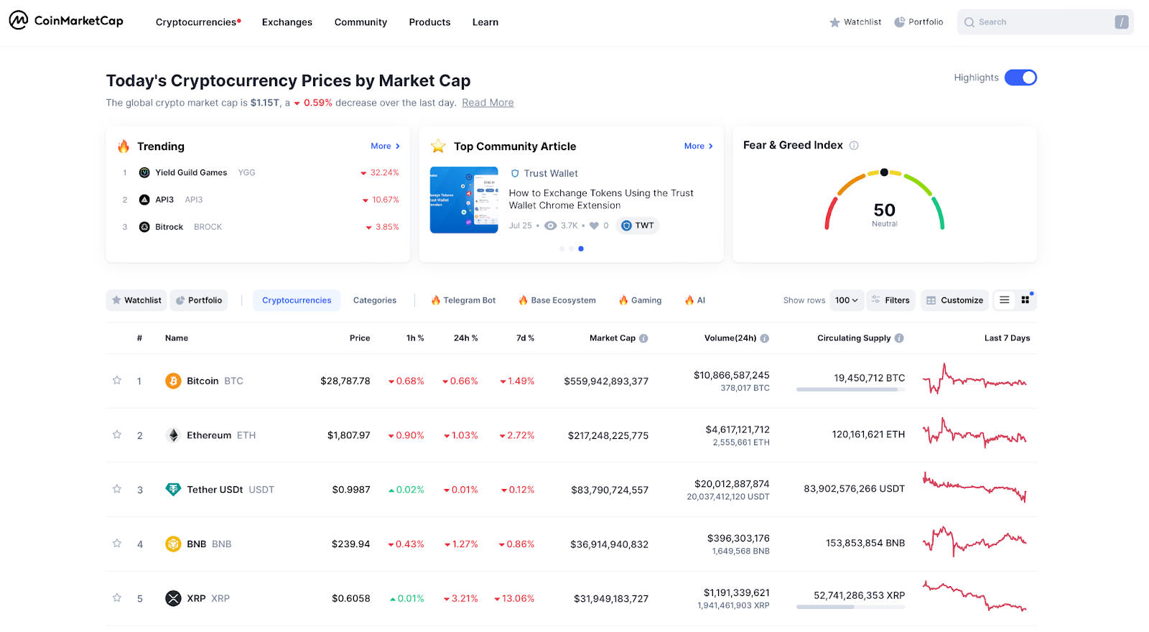Click the Fear & Greed info icon
This screenshot has width=1149, height=632.
click(x=854, y=145)
